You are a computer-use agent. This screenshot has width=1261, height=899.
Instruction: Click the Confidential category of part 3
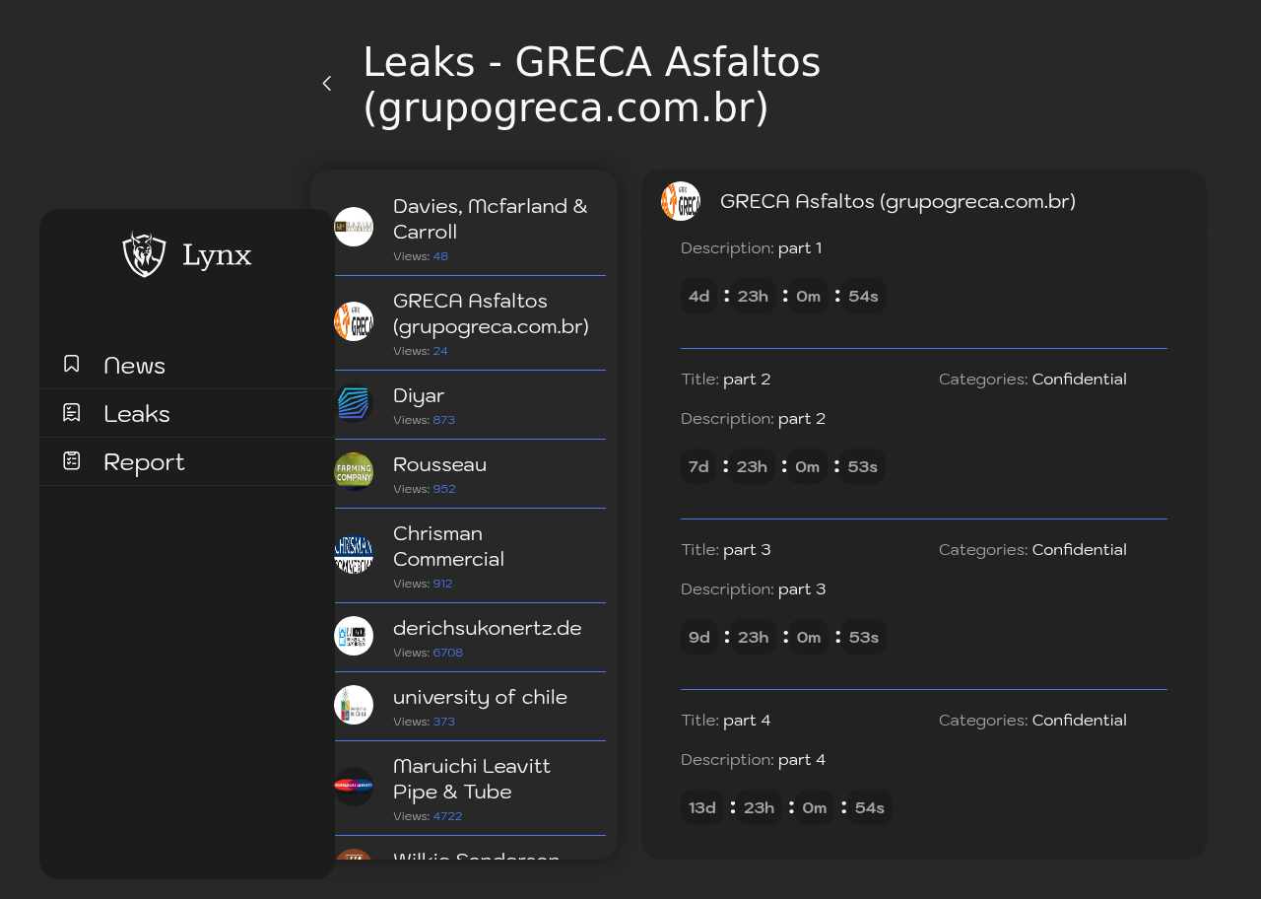point(1080,550)
